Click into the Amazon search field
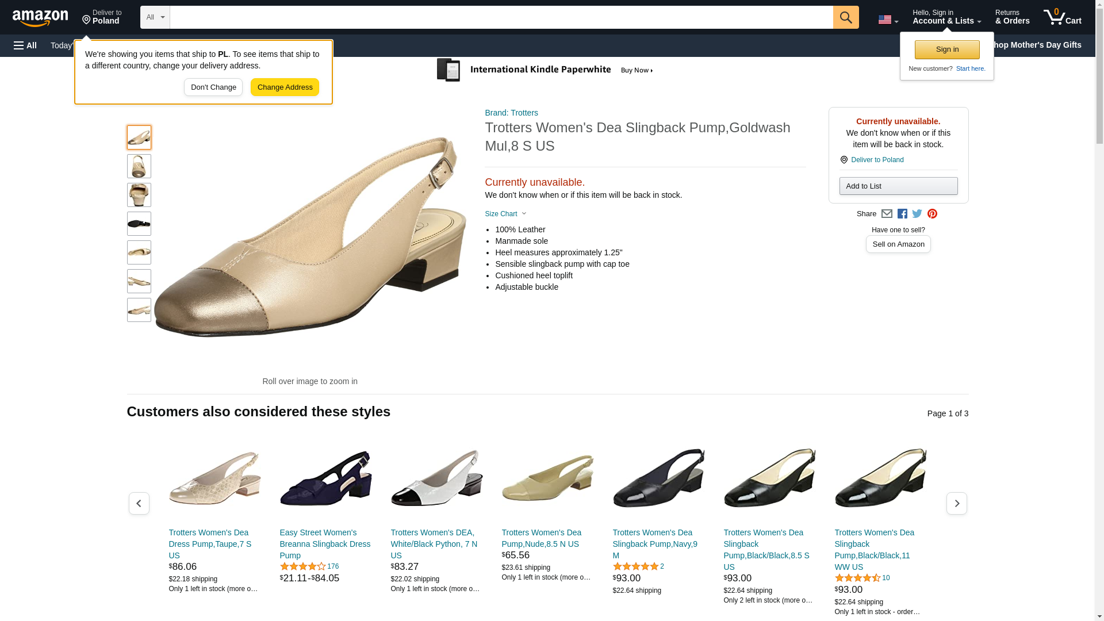1104x621 pixels. [500, 17]
